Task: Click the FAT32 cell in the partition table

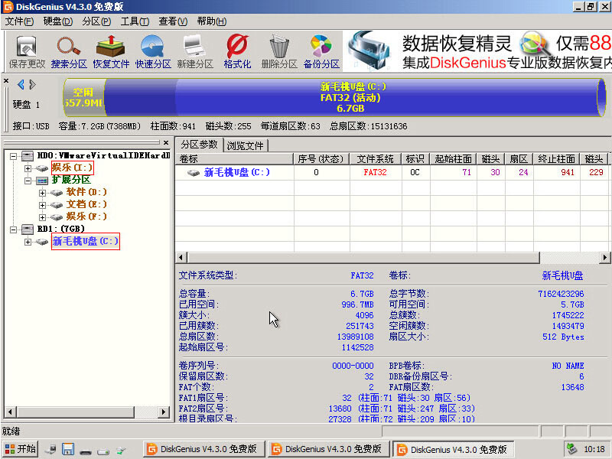Action: point(375,173)
